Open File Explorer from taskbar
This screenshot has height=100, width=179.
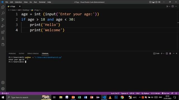tap(61, 97)
